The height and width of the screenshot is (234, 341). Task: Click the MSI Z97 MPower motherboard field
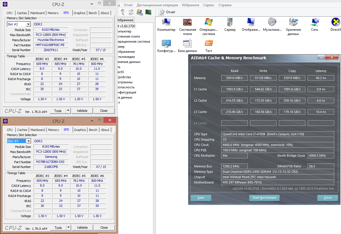[278, 182]
